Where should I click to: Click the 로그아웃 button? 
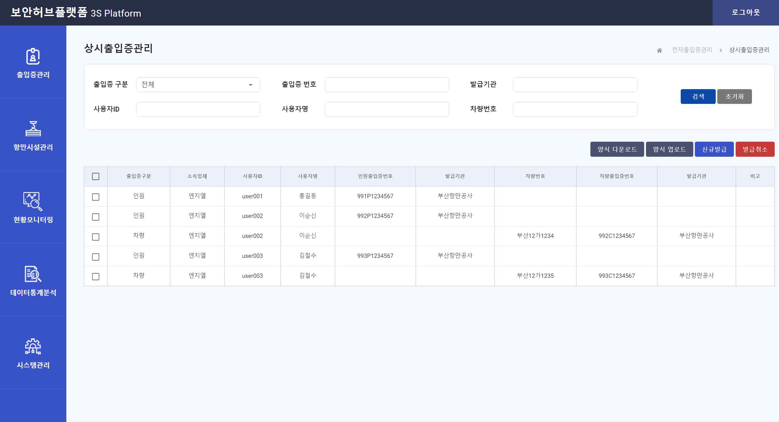tap(746, 13)
